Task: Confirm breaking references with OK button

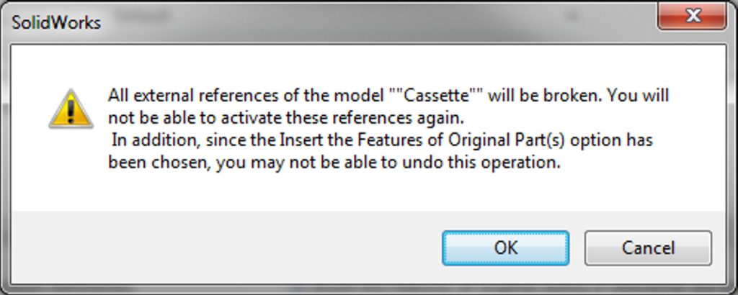Action: 505,248
